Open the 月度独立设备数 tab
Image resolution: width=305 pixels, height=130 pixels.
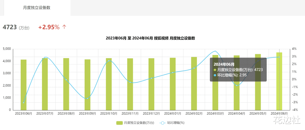[x=37, y=8]
